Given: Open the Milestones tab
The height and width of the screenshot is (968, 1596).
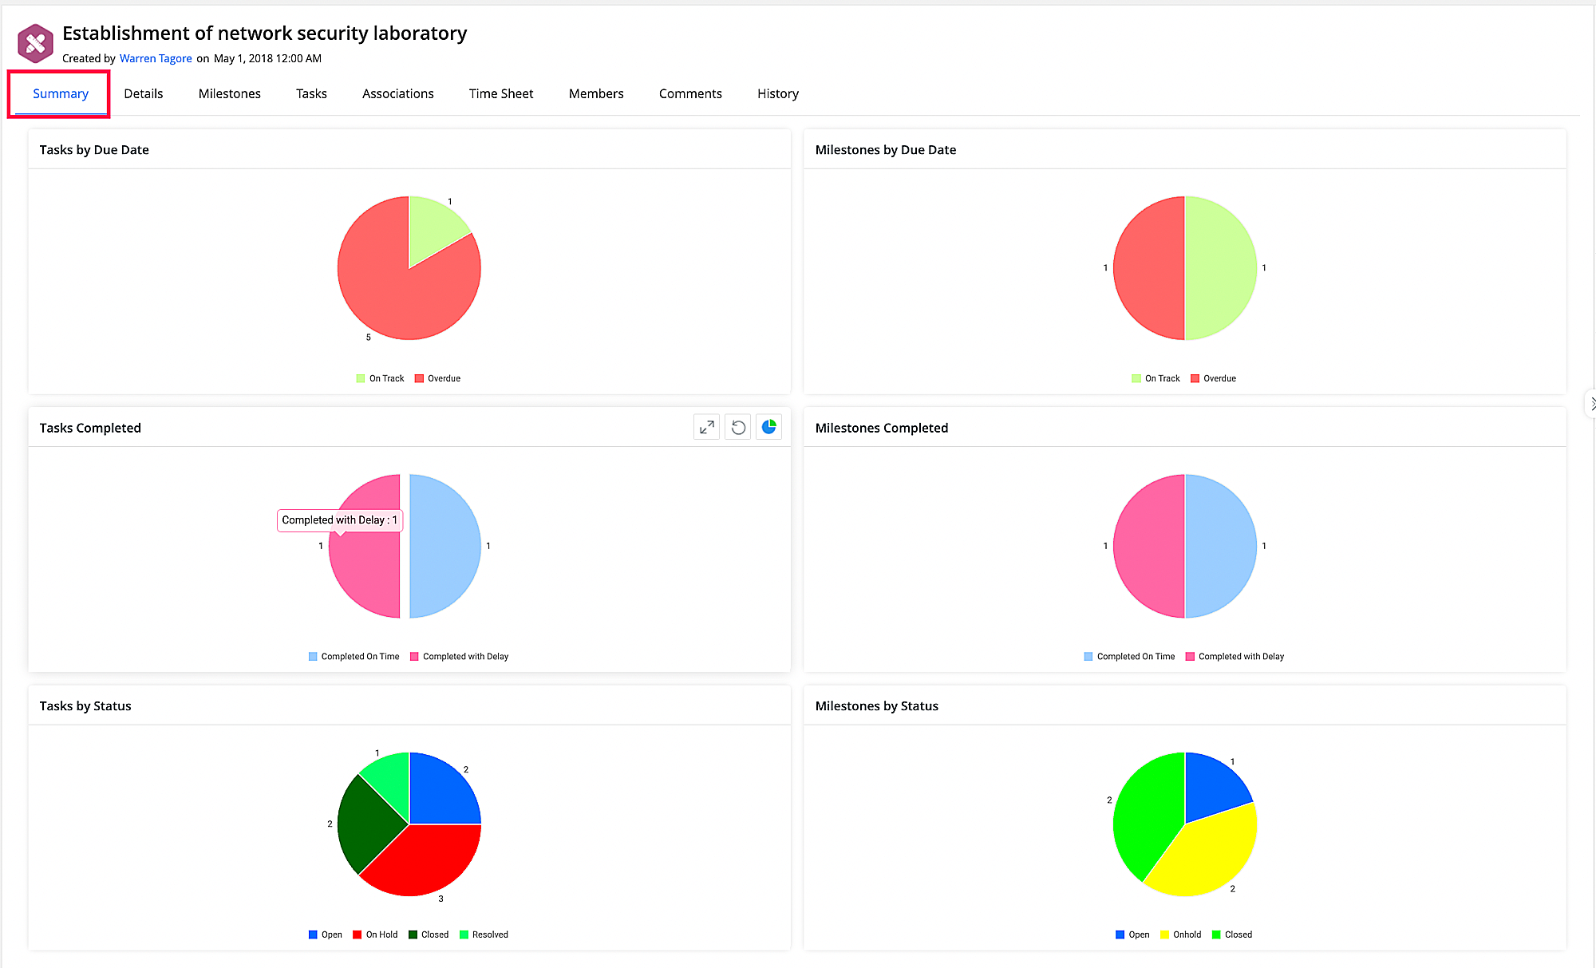Looking at the screenshot, I should click(x=229, y=93).
